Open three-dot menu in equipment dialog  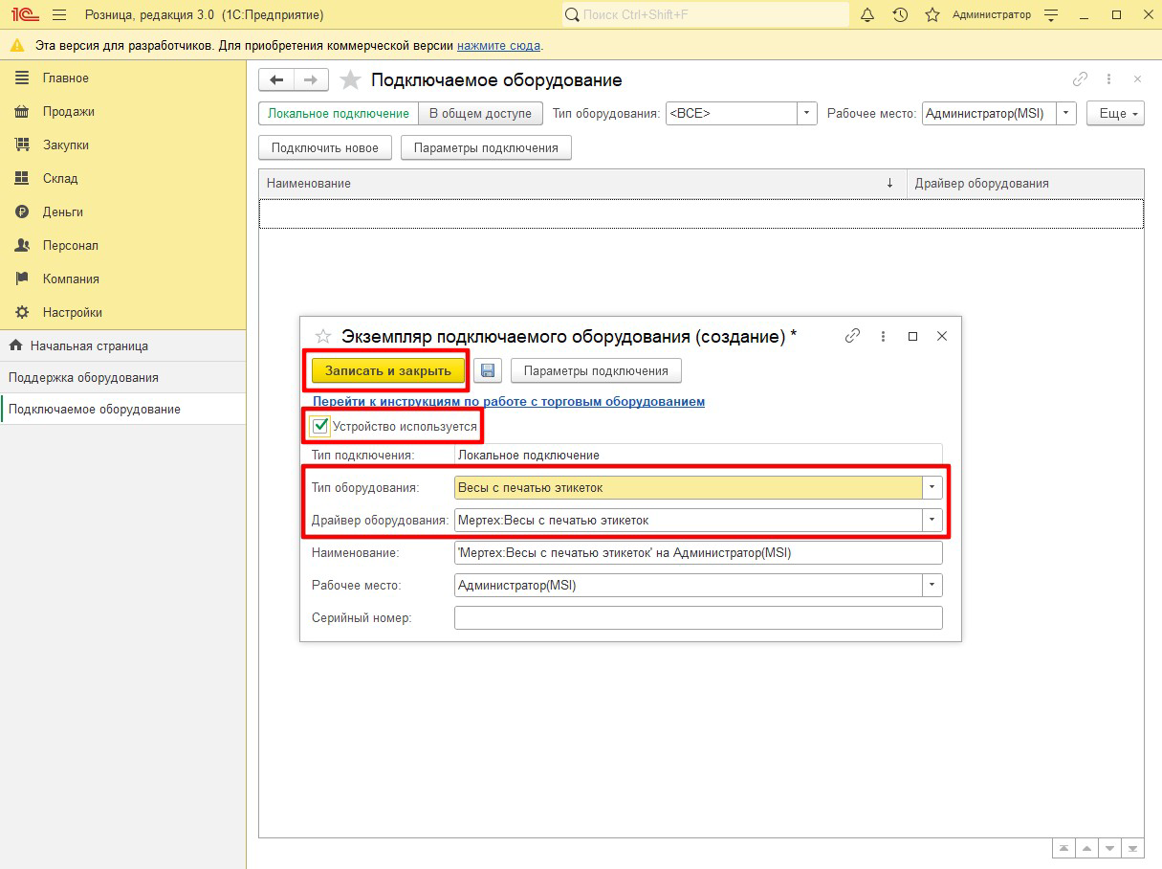[883, 336]
